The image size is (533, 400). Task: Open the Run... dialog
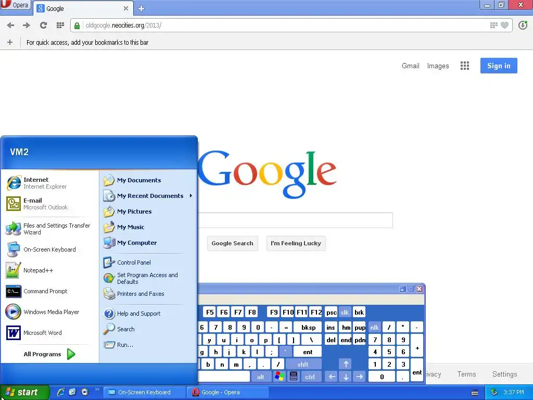point(148,345)
